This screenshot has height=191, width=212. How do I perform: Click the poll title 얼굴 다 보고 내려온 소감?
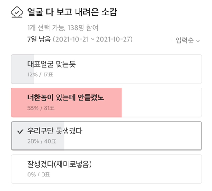[72, 12]
